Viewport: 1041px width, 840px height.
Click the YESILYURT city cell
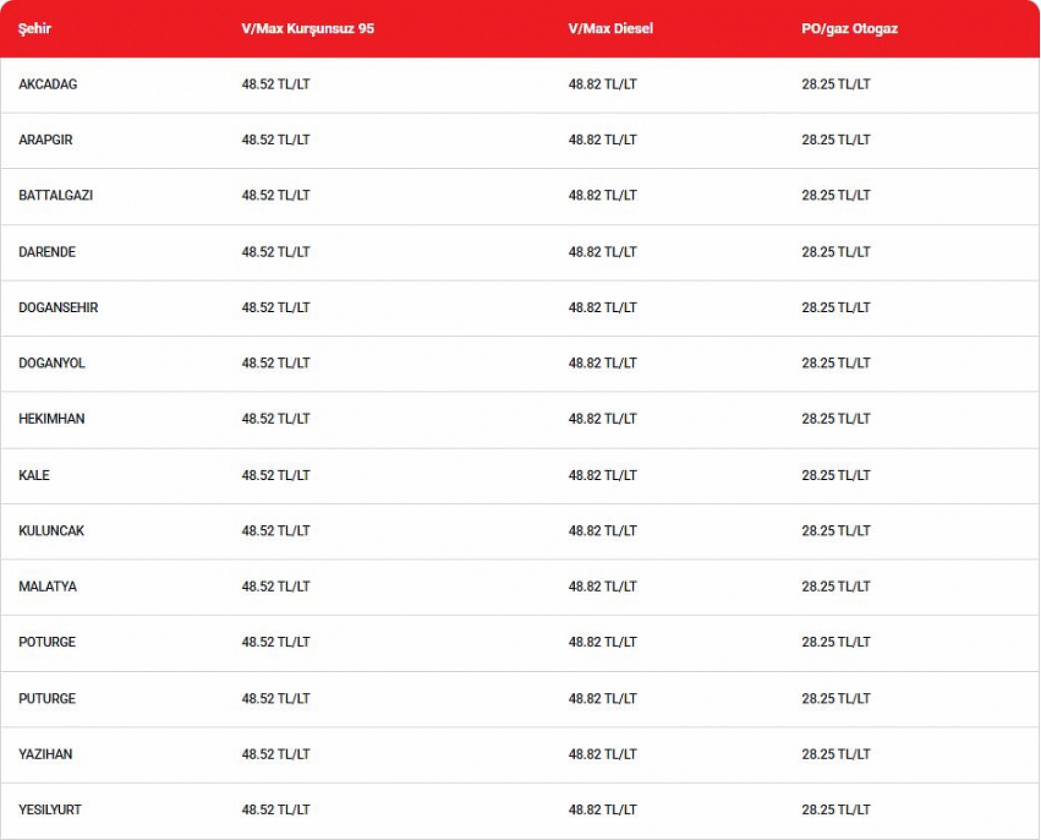click(50, 810)
